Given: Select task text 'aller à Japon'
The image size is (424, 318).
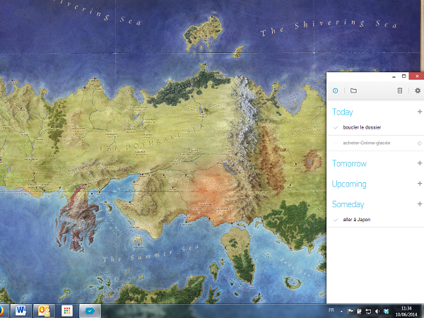Looking at the screenshot, I should click(357, 220).
